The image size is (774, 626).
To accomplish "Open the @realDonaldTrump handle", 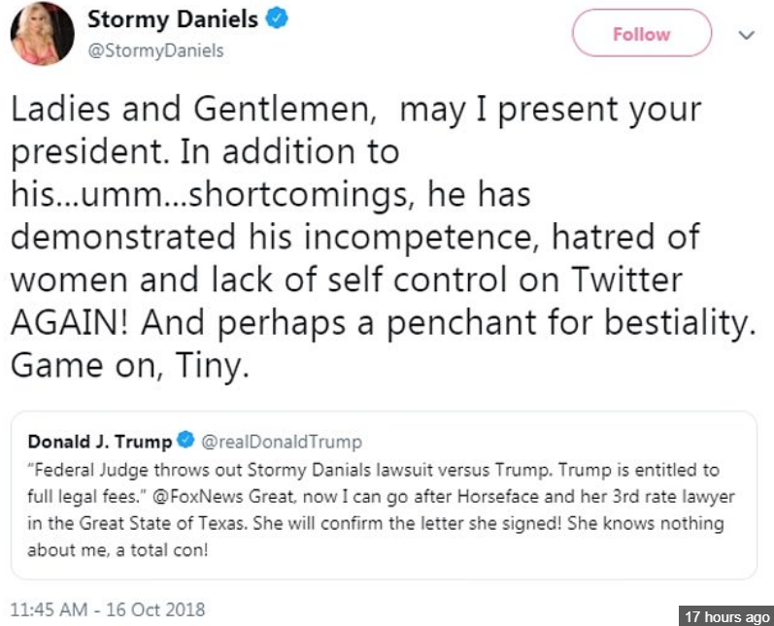I will pyautogui.click(x=280, y=443).
